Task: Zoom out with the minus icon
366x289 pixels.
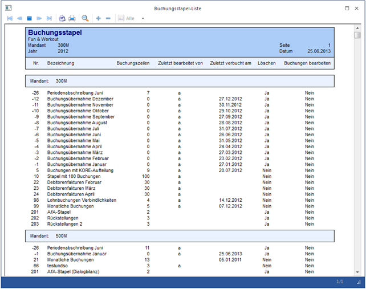Action: [108, 18]
